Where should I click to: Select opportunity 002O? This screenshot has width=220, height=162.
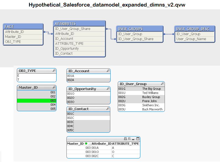(88, 98)
